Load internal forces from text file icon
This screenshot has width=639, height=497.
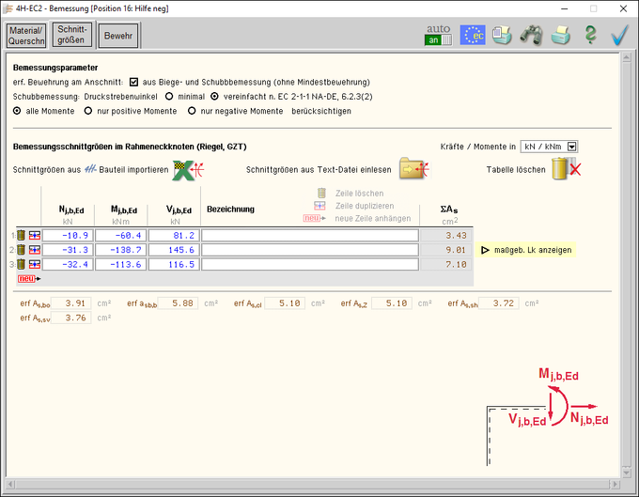click(413, 169)
